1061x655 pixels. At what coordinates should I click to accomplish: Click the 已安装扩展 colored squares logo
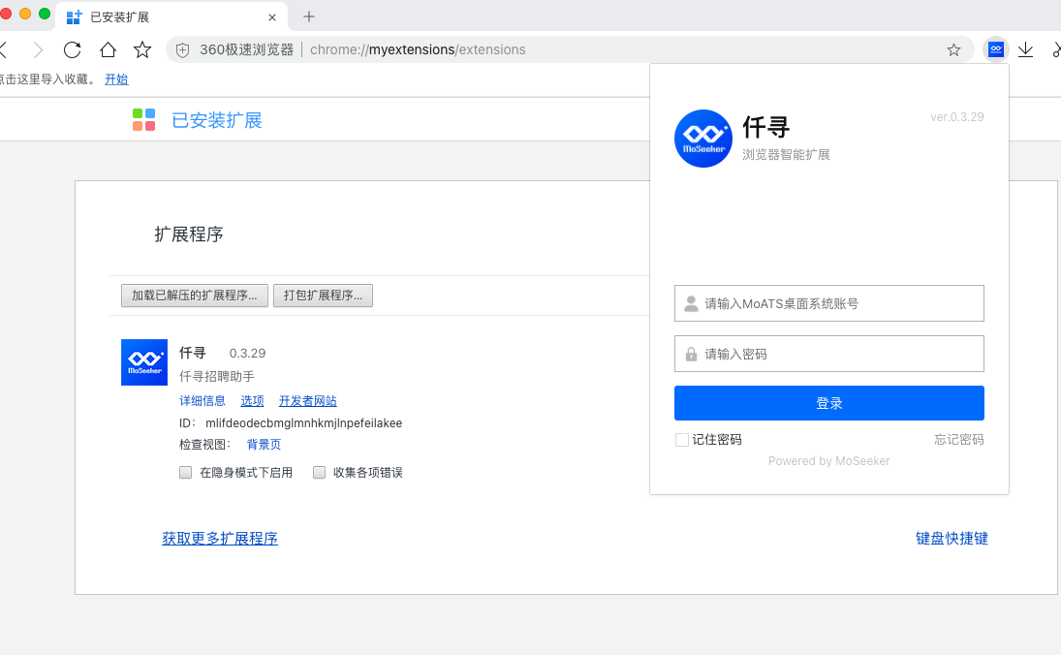point(143,120)
